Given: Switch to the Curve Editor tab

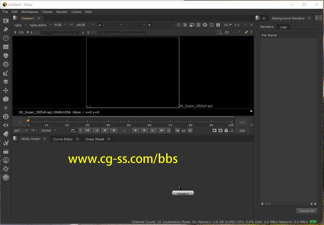Looking at the screenshot, I should click(63, 139).
